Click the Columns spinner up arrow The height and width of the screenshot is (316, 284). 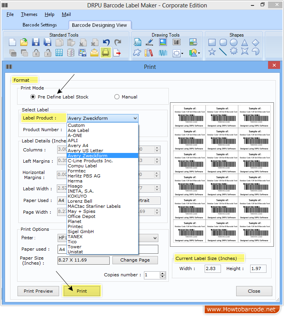point(157,148)
